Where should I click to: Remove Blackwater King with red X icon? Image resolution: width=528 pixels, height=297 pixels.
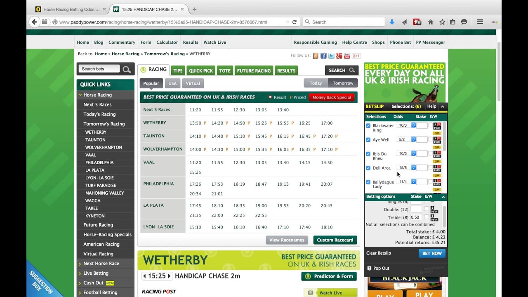coord(439,124)
